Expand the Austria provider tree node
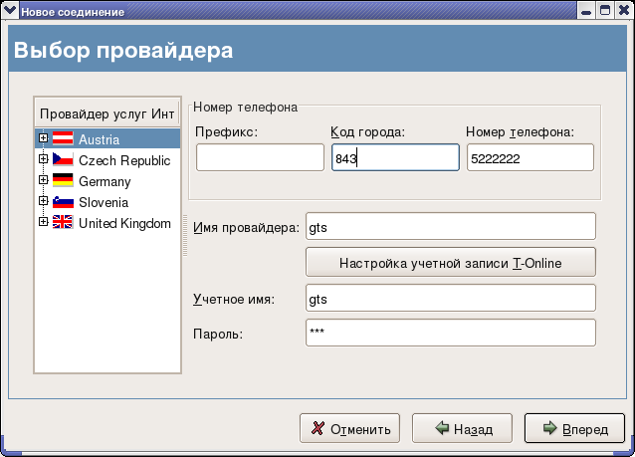Viewport: 635px width, 457px height. coord(44,137)
